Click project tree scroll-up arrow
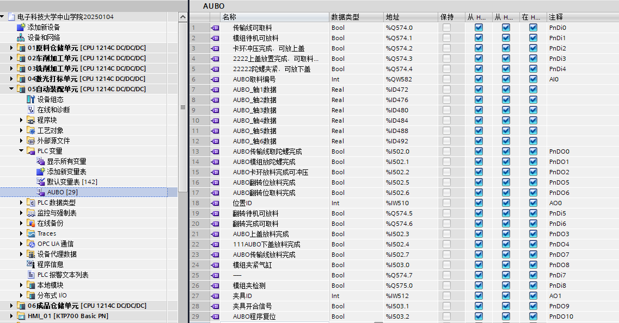The width and height of the screenshot is (619, 323). pos(183,17)
